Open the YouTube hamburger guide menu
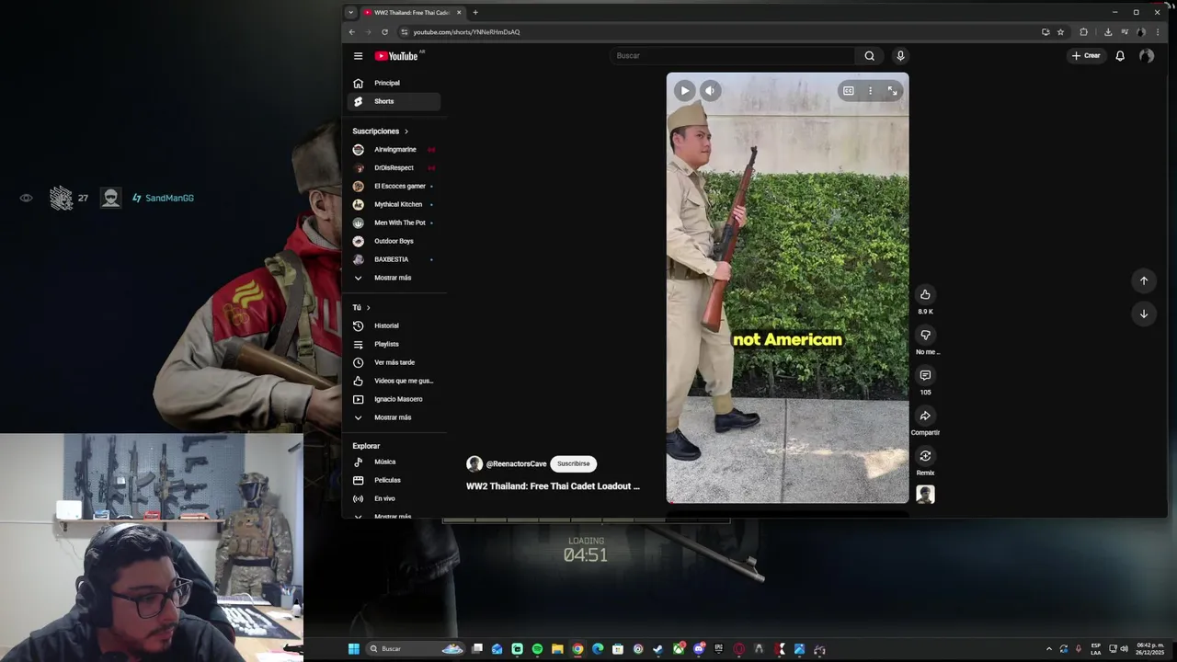This screenshot has height=662, width=1177. pos(358,56)
